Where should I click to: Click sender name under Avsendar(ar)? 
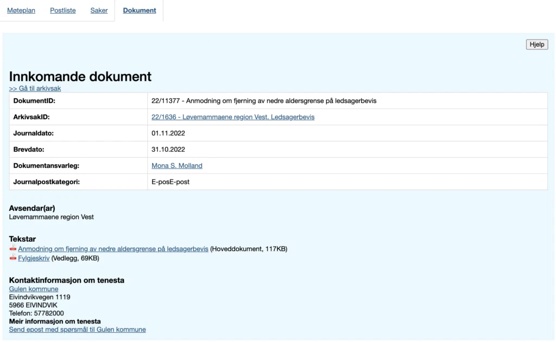[x=52, y=217]
